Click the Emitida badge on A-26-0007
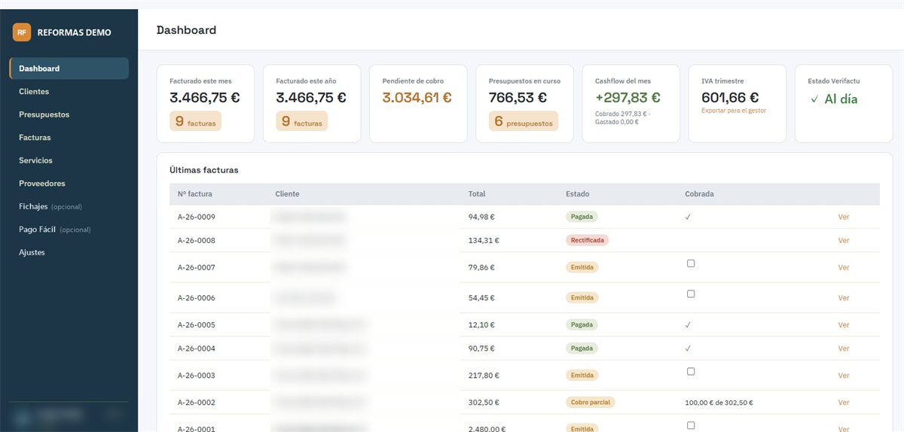This screenshot has height=432, width=904. pyautogui.click(x=582, y=267)
